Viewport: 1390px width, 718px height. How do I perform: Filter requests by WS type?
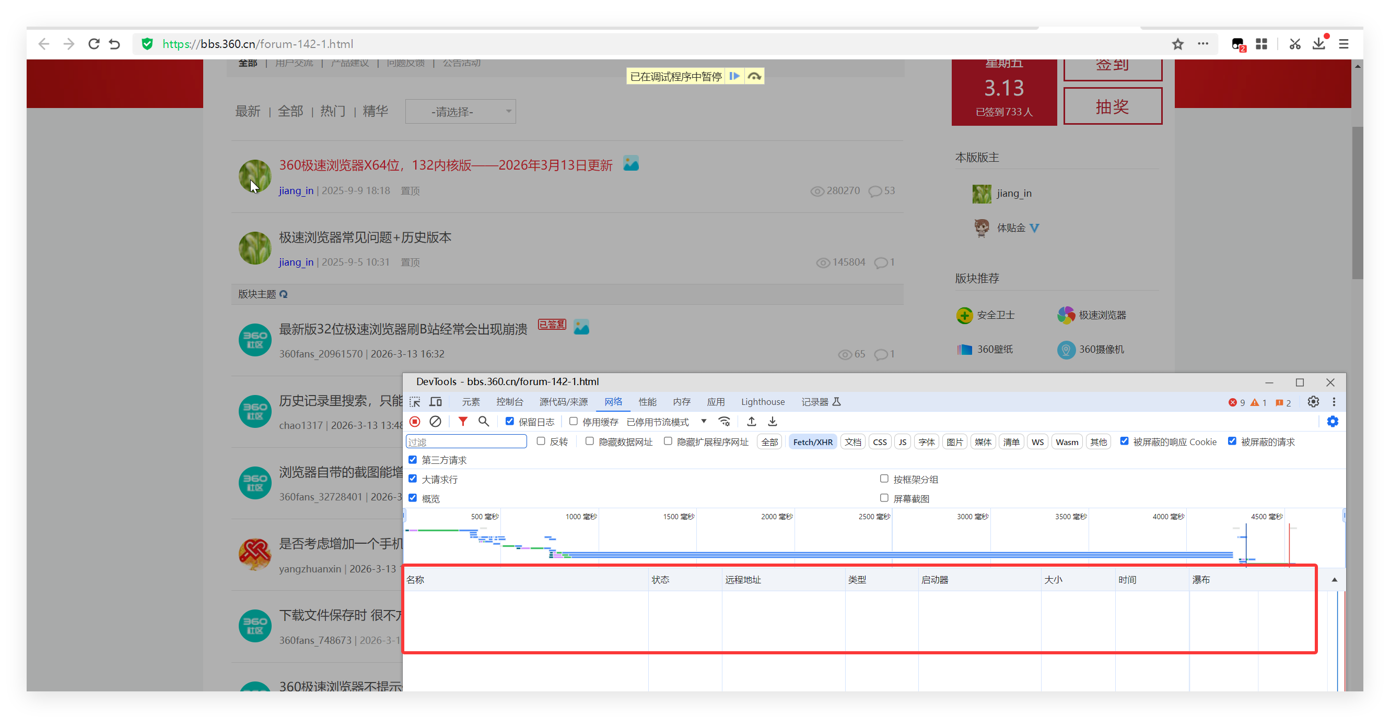(x=1037, y=442)
